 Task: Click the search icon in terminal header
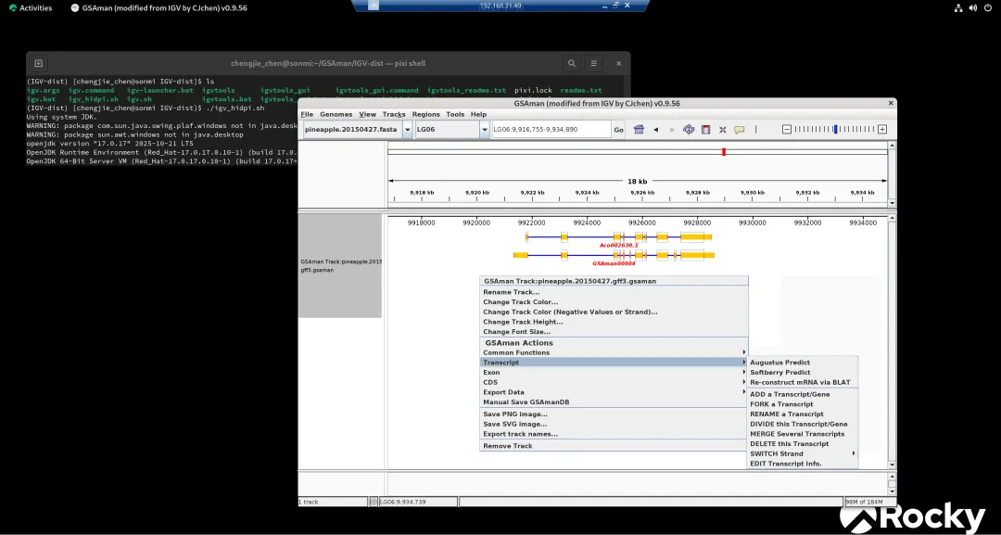pos(572,63)
